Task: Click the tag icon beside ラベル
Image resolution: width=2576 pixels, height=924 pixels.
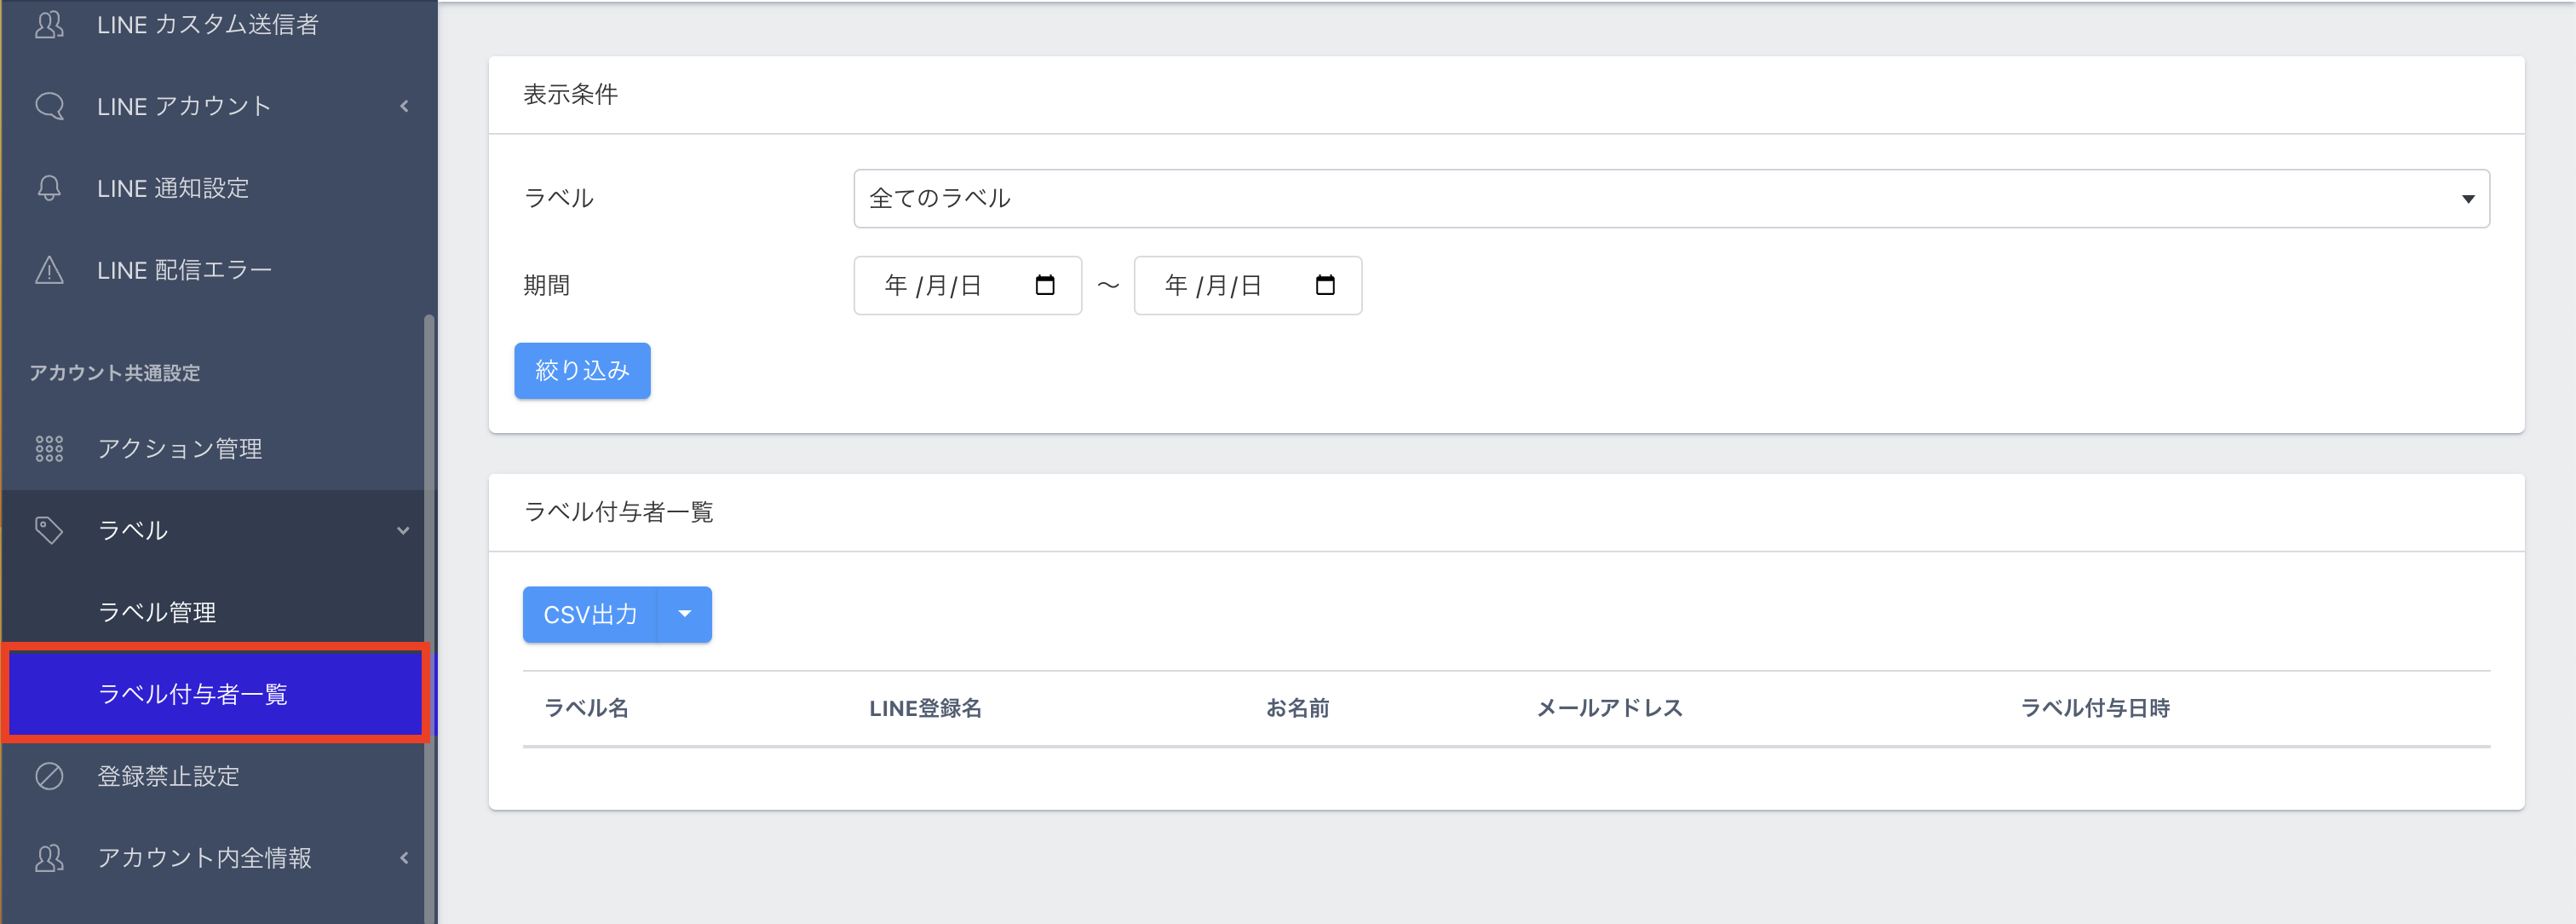Action: [x=49, y=530]
